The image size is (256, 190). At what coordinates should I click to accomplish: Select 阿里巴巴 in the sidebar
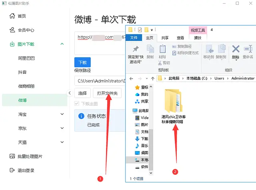(x=35, y=58)
